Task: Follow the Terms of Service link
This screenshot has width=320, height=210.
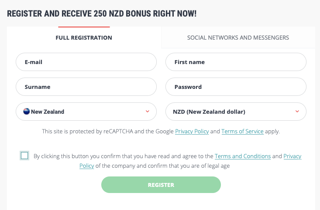Action: click(x=242, y=131)
